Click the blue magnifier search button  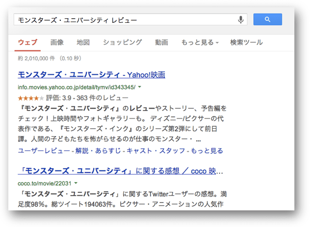point(267,19)
